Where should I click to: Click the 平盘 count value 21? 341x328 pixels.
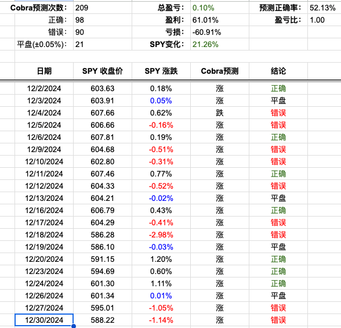pos(79,44)
